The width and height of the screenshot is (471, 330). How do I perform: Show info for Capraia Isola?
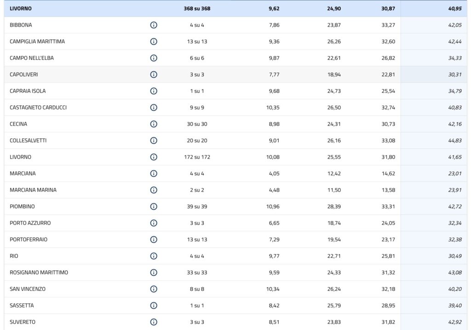point(154,91)
